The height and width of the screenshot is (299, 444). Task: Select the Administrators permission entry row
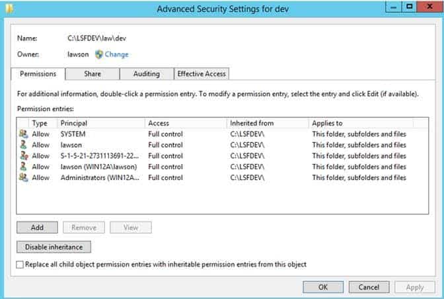222,178
